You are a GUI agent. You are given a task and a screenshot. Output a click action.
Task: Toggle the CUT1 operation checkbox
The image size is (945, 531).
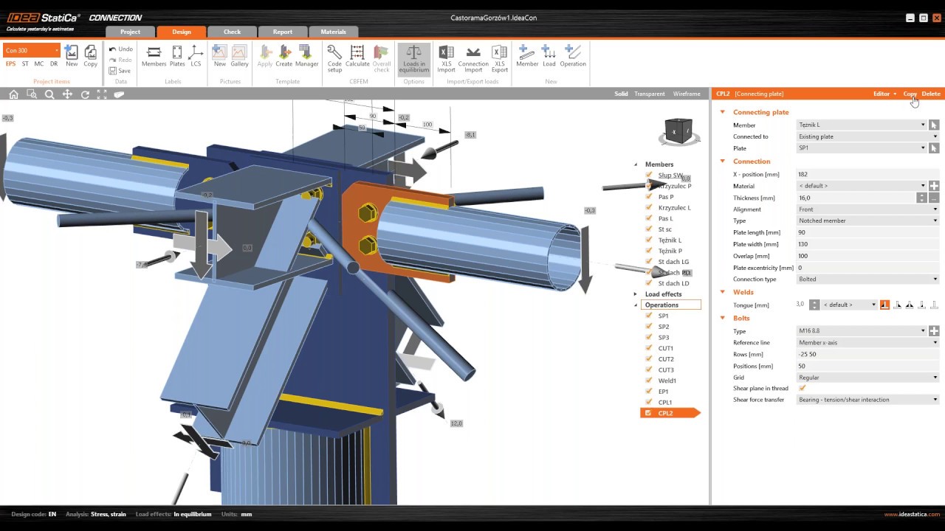(648, 348)
